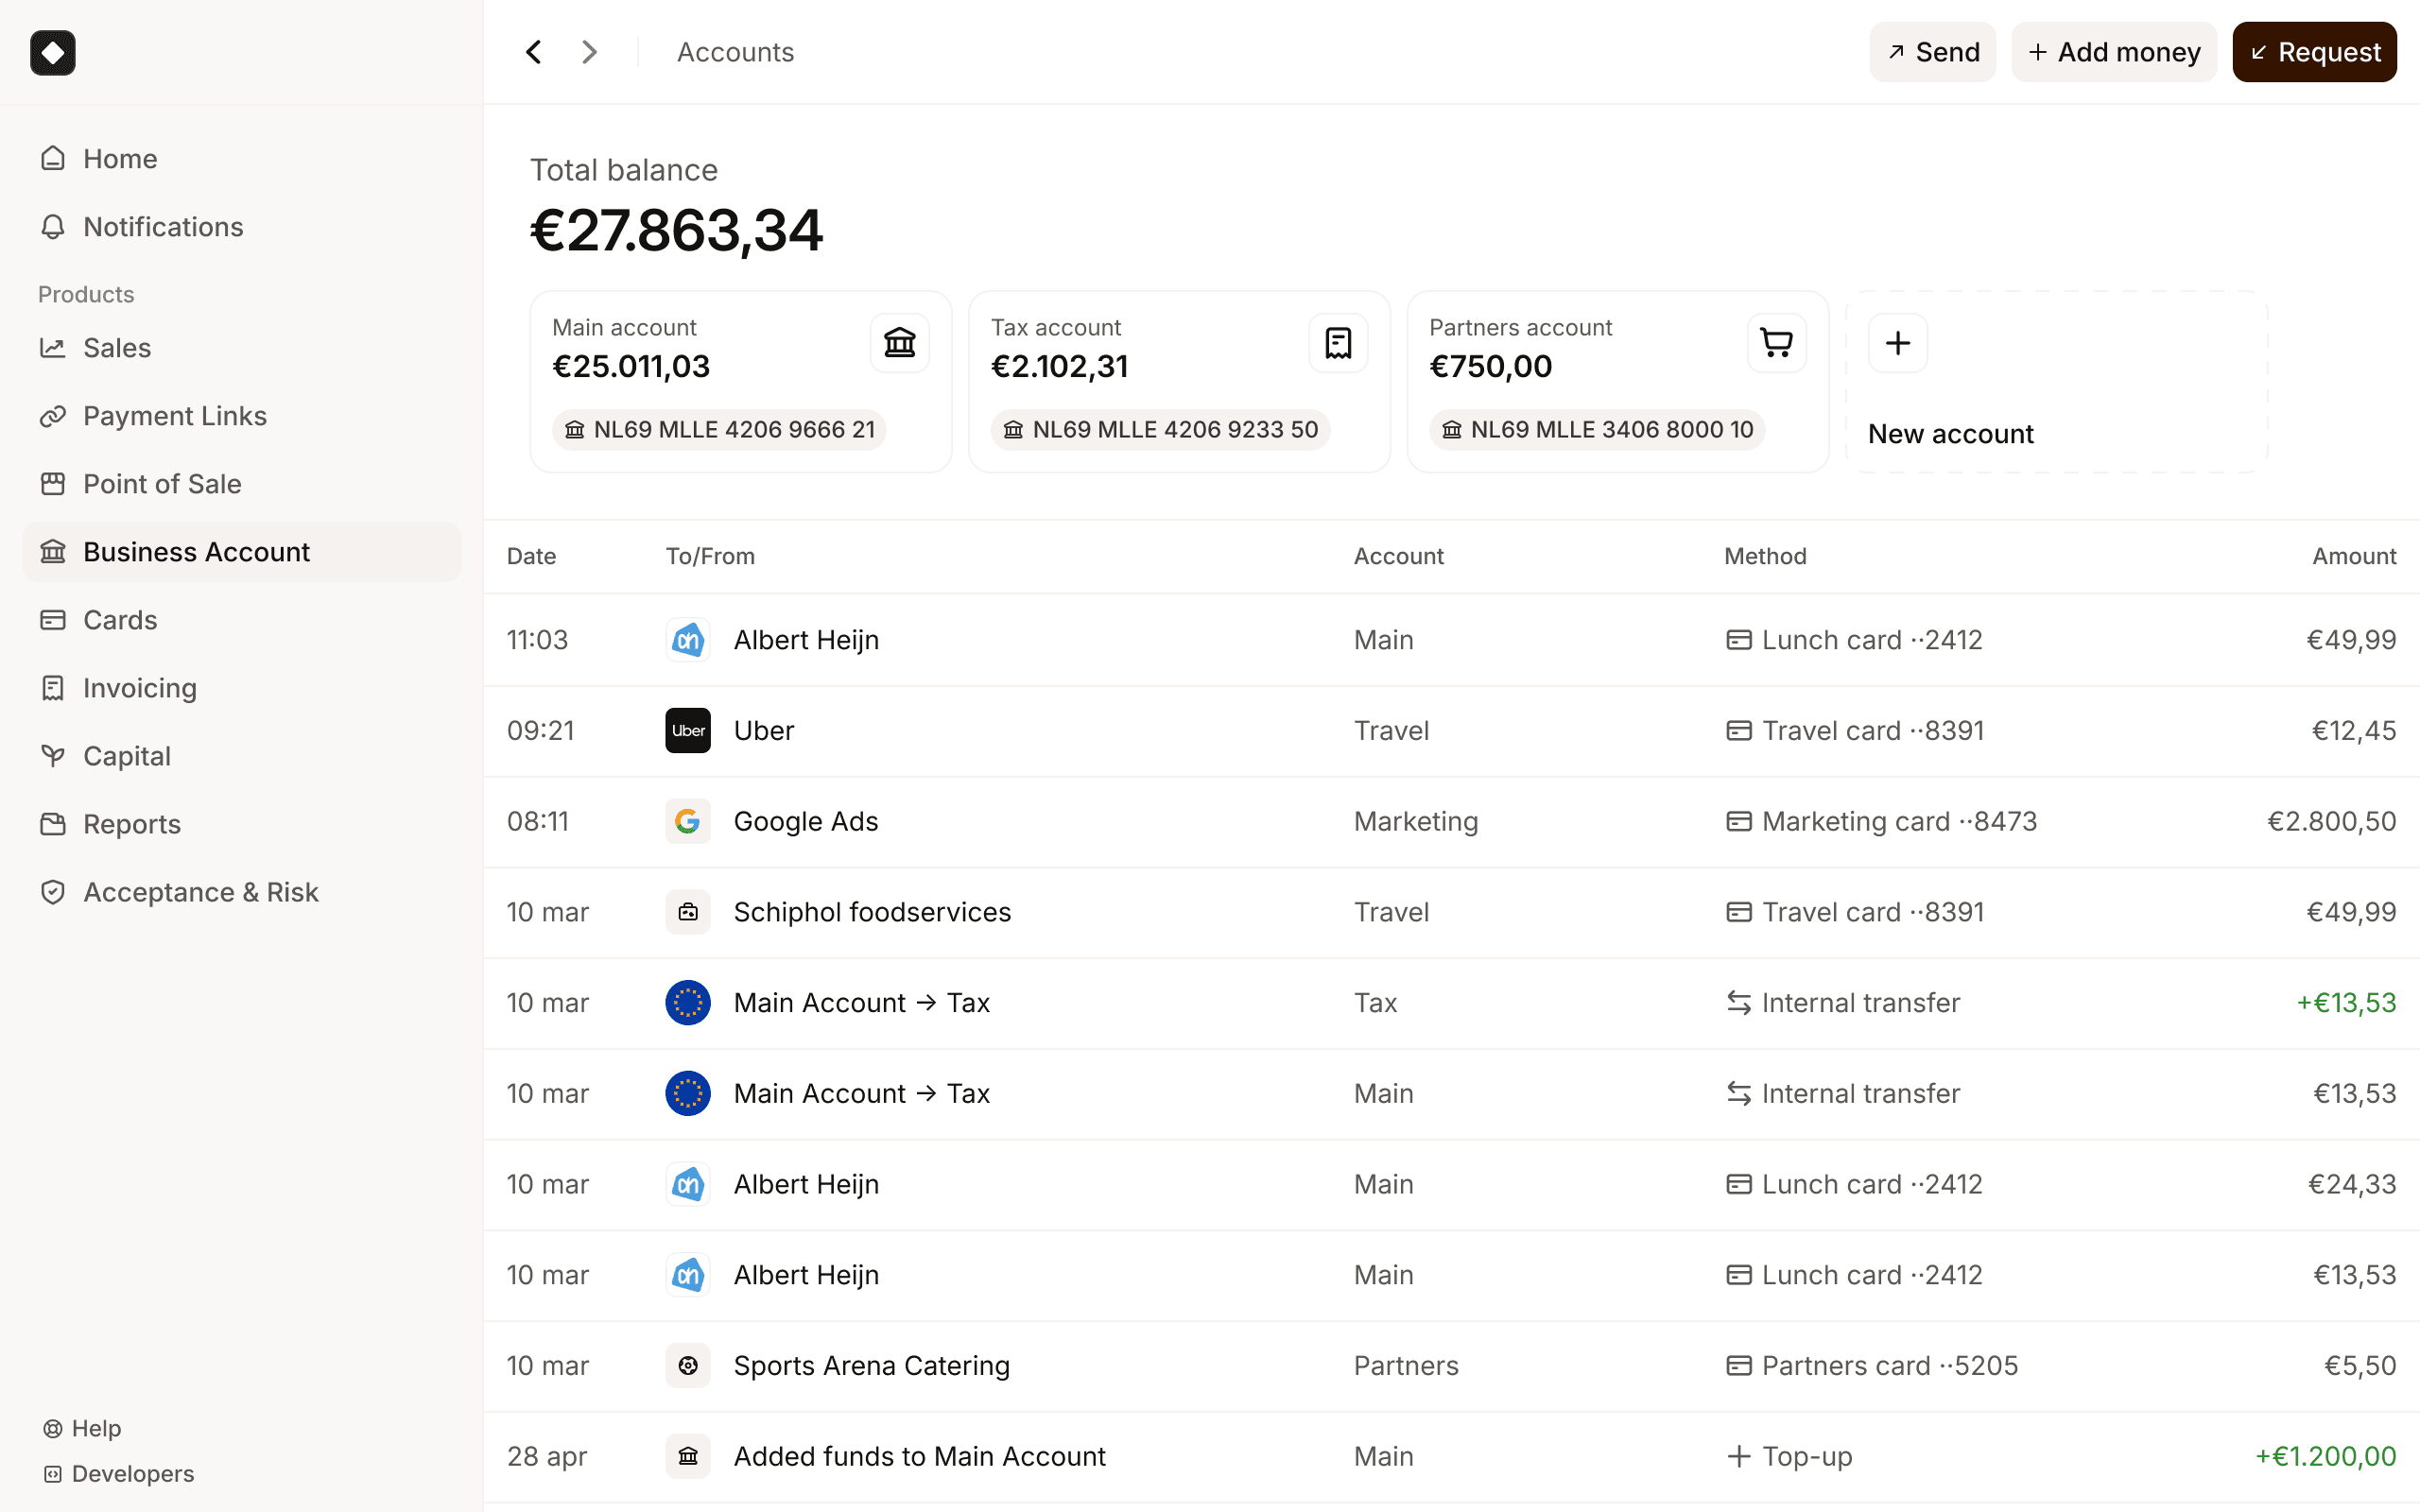Screen dimensions: 2420x1512
Task: Click the dark Request button
Action: click(x=2313, y=52)
